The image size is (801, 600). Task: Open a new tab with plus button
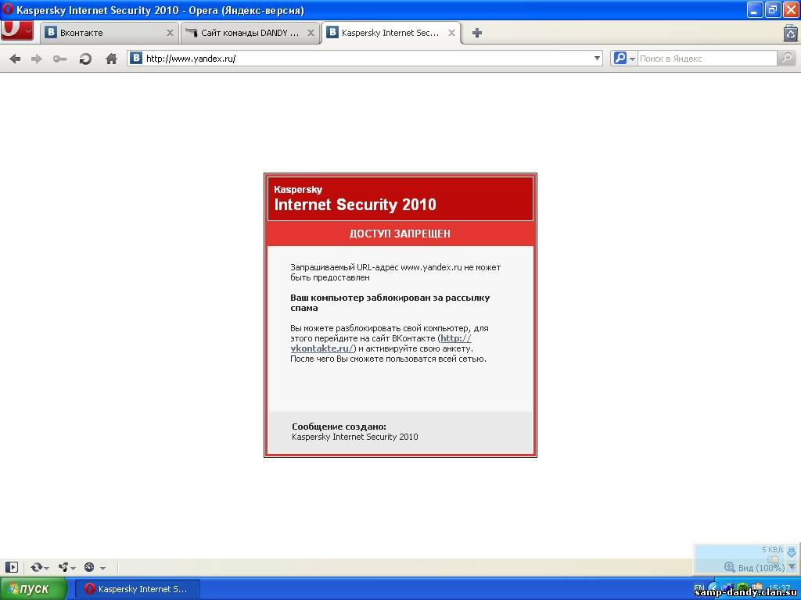(x=476, y=33)
